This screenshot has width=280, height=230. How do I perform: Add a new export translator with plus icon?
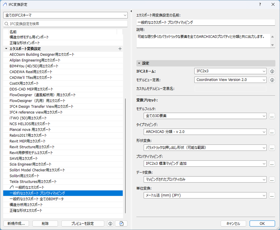tap(120, 49)
